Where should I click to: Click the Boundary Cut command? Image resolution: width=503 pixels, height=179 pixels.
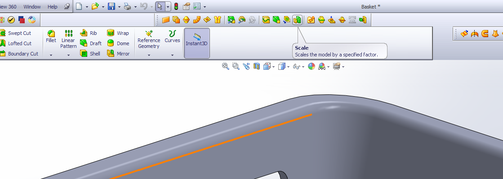click(x=19, y=54)
